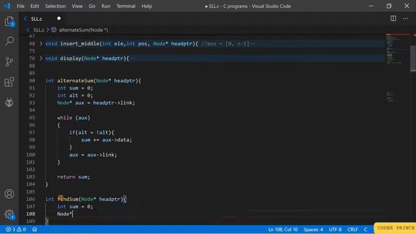Image resolution: width=416 pixels, height=234 pixels.
Task: Open the Search view icon
Action: pyautogui.click(x=9, y=41)
